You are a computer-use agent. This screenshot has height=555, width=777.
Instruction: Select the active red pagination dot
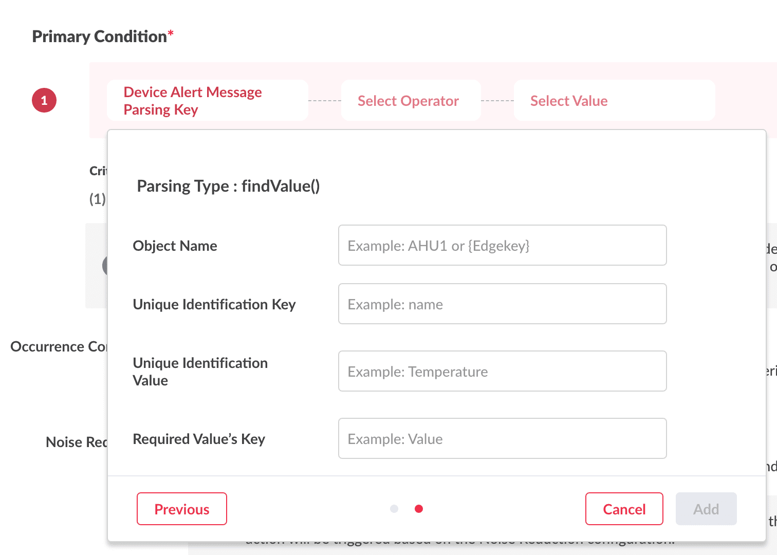coord(419,509)
